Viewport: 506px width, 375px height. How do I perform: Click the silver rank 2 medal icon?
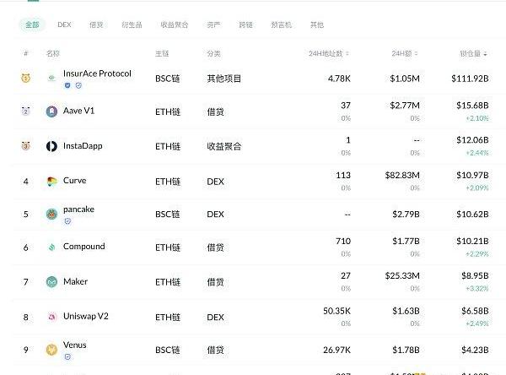coord(26,111)
